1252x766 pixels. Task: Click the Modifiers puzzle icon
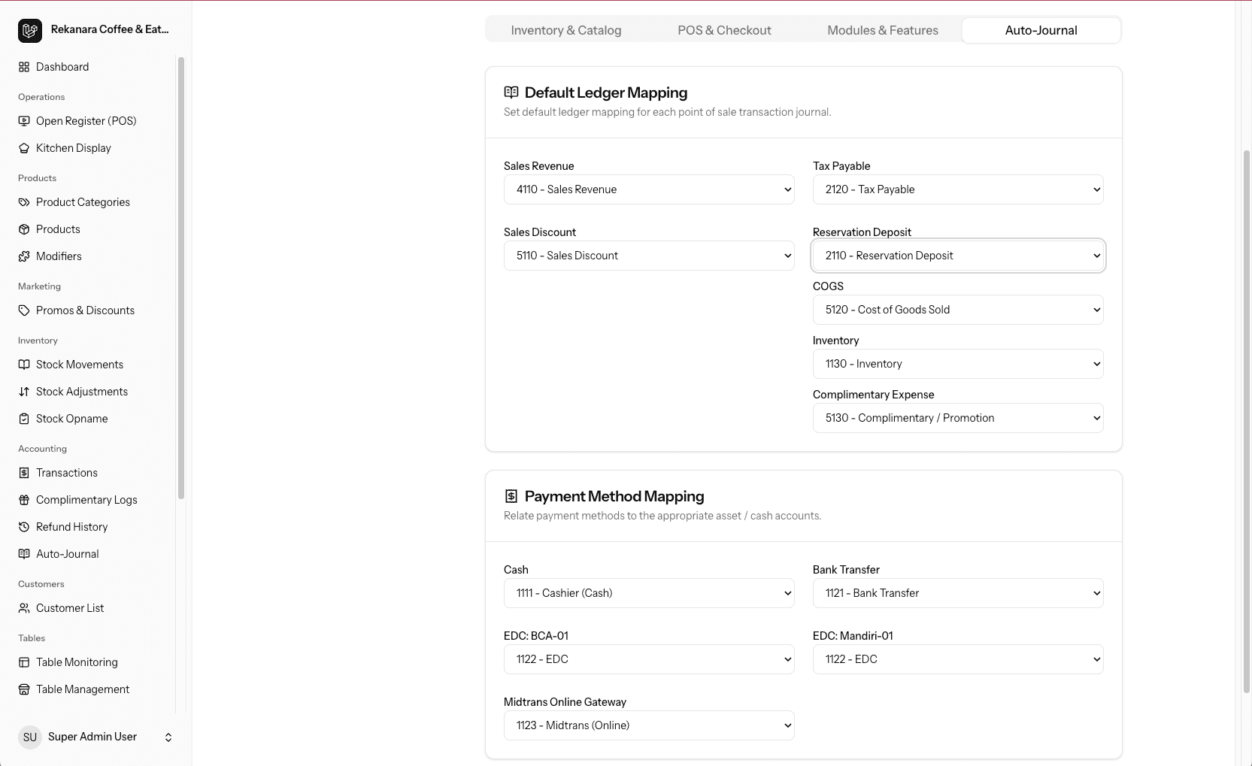(24, 256)
